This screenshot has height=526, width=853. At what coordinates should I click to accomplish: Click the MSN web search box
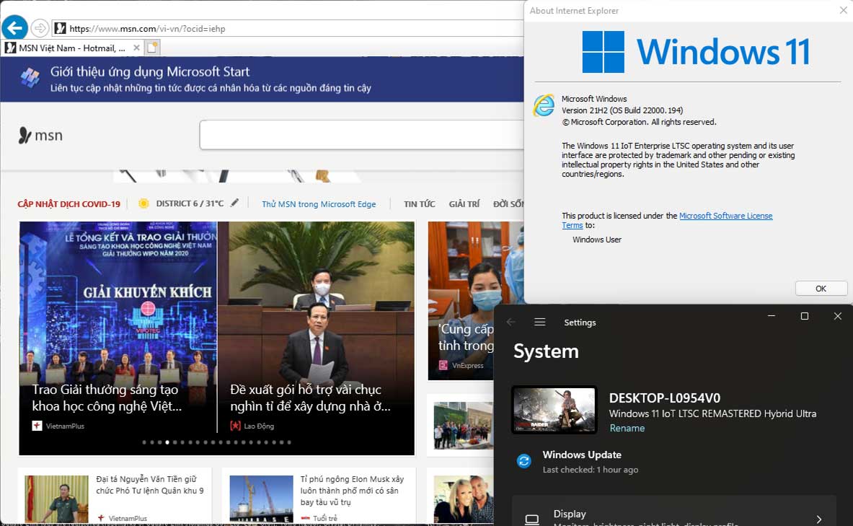coord(362,134)
